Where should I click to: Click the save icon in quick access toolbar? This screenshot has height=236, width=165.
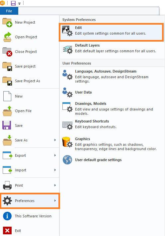pos(13,3)
